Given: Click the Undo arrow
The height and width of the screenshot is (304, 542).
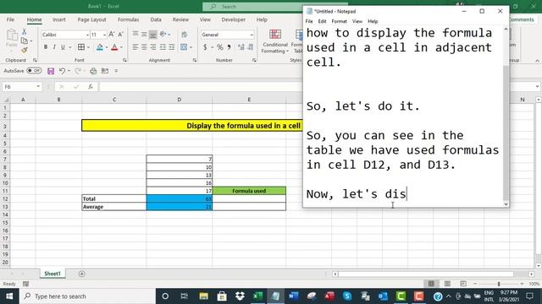Looking at the screenshot, I should point(62,71).
